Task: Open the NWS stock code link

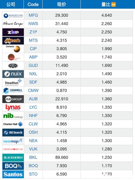Action: tap(33, 24)
